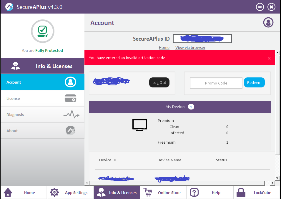Click the Info & Licenses sidebar header title
This screenshot has width=281, height=199.
[54, 66]
